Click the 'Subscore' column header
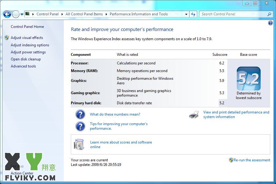276x184 pixels. pyautogui.click(x=220, y=55)
